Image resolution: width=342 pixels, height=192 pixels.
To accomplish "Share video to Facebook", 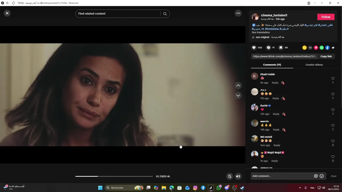I will pyautogui.click(x=327, y=48).
